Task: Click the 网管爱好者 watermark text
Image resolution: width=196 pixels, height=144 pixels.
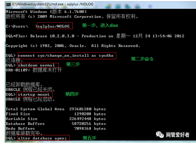Action: (178, 135)
